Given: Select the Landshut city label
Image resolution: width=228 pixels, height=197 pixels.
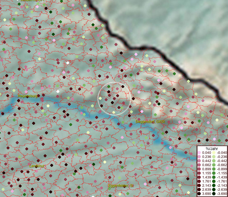Looking at the screenshot, I should (36, 166).
